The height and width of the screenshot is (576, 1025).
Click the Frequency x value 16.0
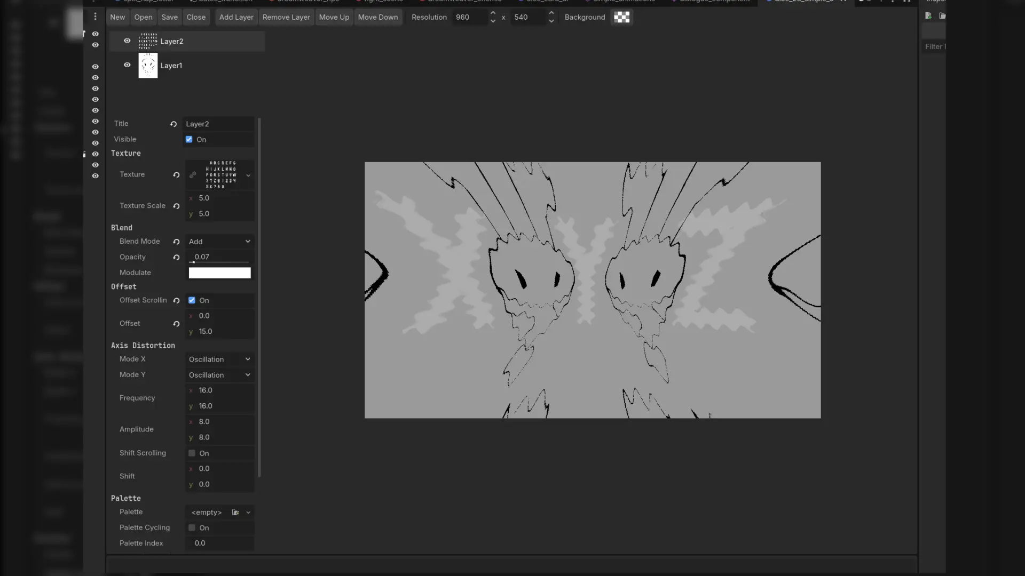click(219, 390)
